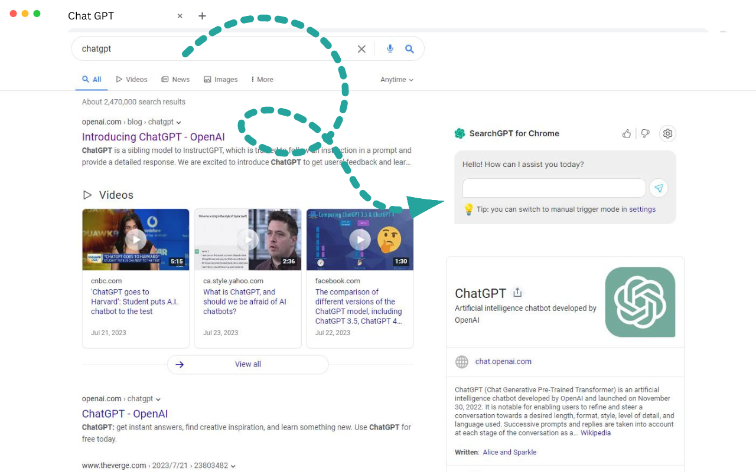Click the 'Jul 23, 2023' video date
Viewport: 756px width, 472px height.
pos(221,333)
